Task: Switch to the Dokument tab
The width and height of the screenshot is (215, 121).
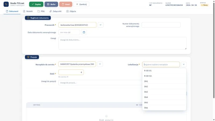Action: (x=12, y=11)
